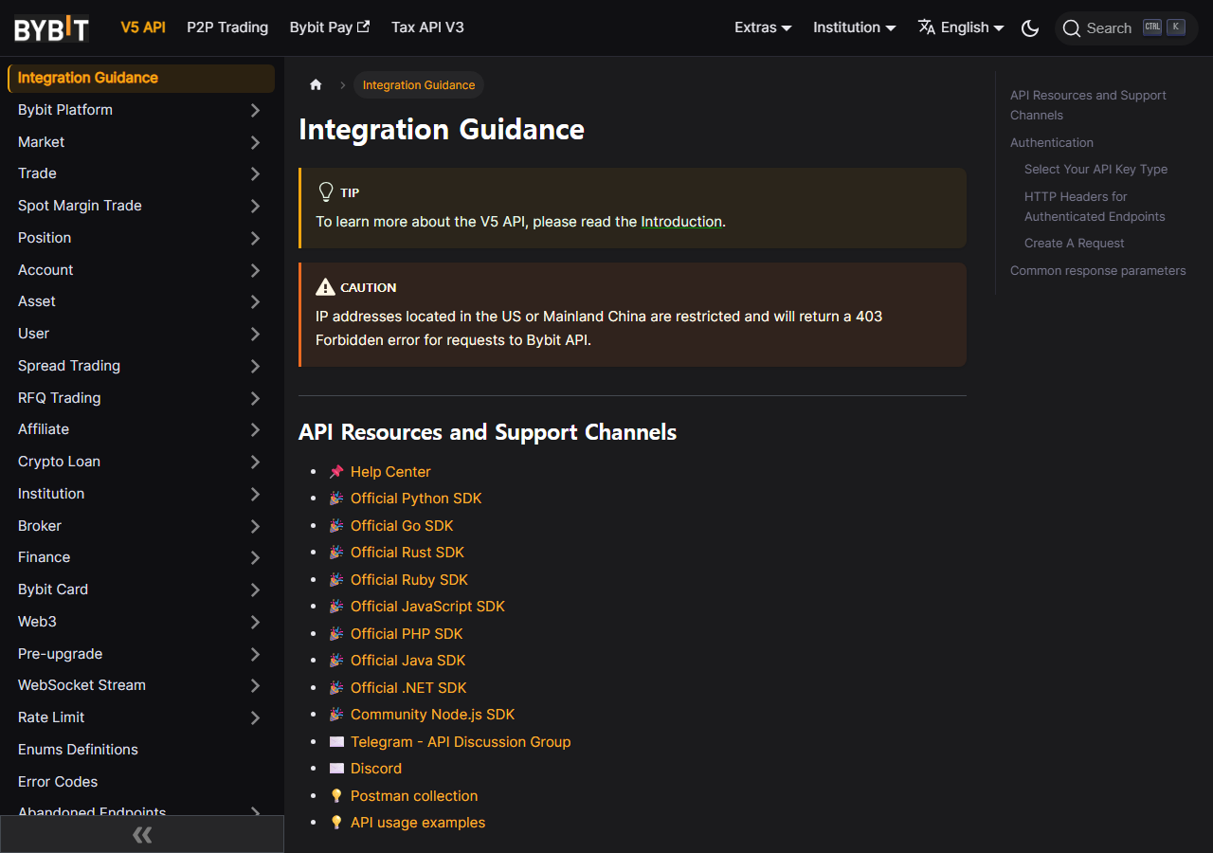Viewport: 1213px width, 853px height.
Task: Click the language translate icon
Action: point(927,27)
